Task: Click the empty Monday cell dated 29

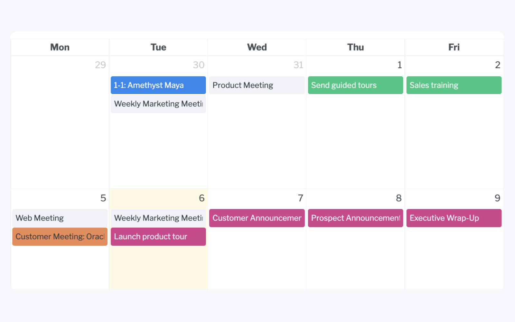Action: 60,129
